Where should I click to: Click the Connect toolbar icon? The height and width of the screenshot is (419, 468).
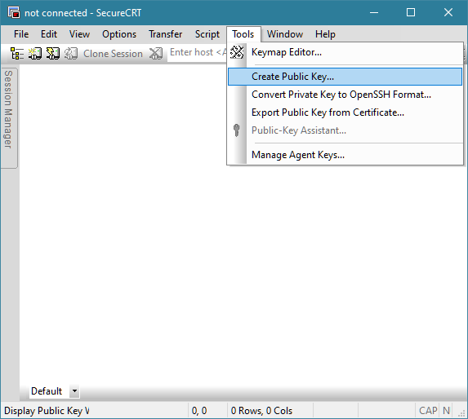[x=35, y=53]
